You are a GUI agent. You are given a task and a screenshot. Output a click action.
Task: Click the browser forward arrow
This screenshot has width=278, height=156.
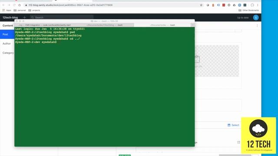[x=9, y=5]
